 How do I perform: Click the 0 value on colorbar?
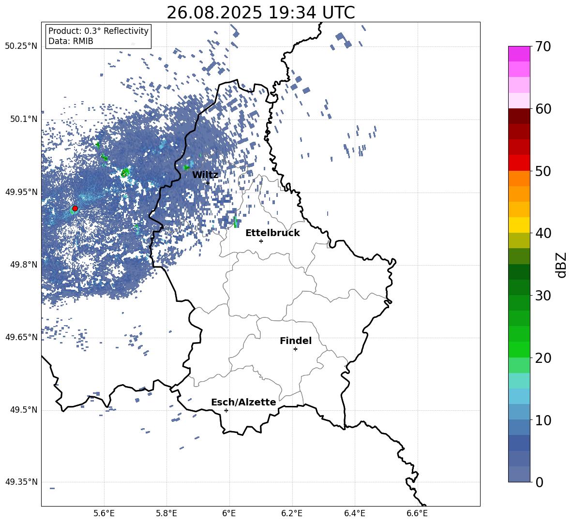(540, 482)
